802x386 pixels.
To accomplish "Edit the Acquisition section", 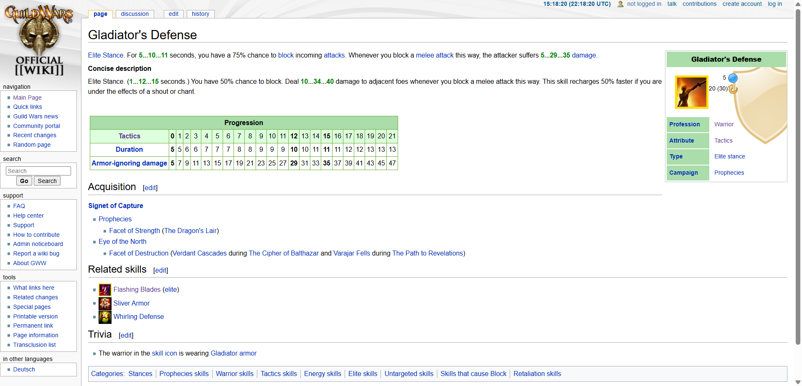I will (150, 188).
